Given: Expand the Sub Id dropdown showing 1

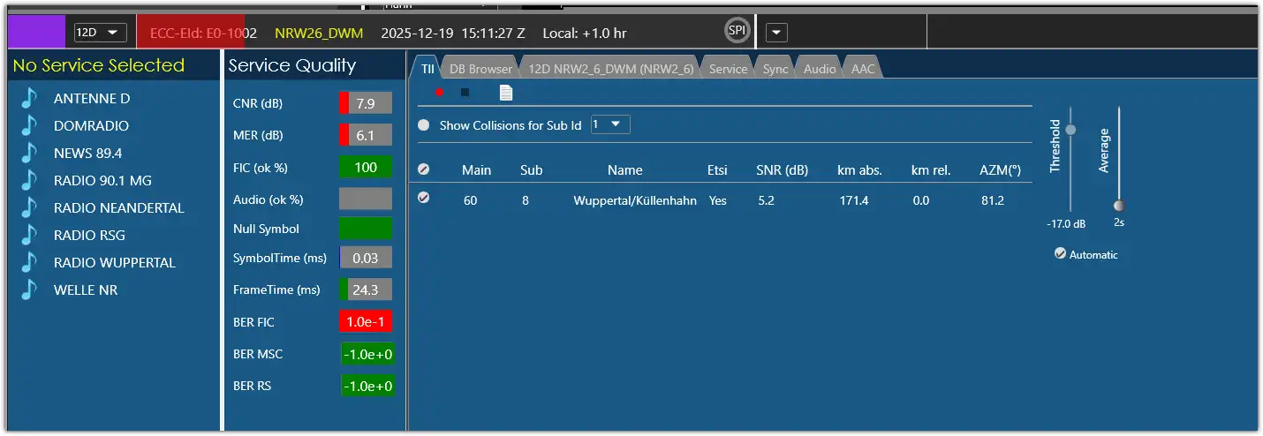Looking at the screenshot, I should (610, 124).
